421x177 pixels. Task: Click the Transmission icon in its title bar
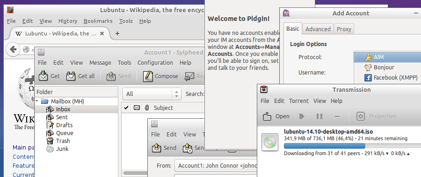coord(263,89)
